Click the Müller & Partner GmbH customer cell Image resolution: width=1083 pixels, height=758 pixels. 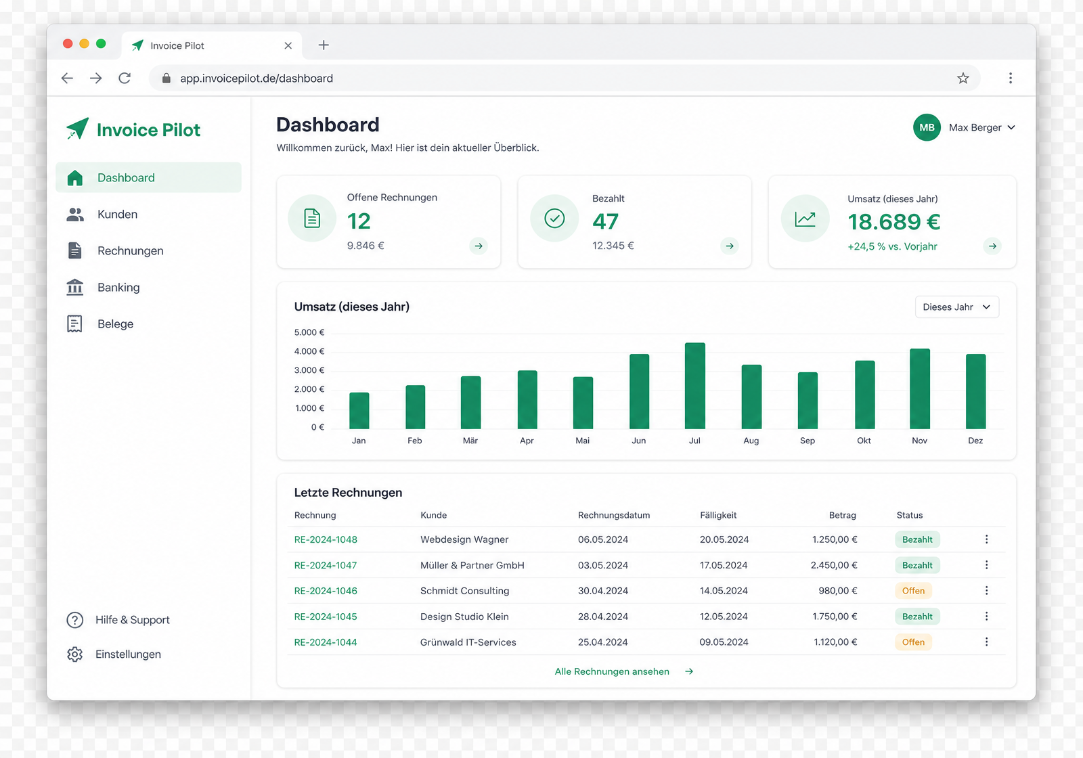coord(472,565)
